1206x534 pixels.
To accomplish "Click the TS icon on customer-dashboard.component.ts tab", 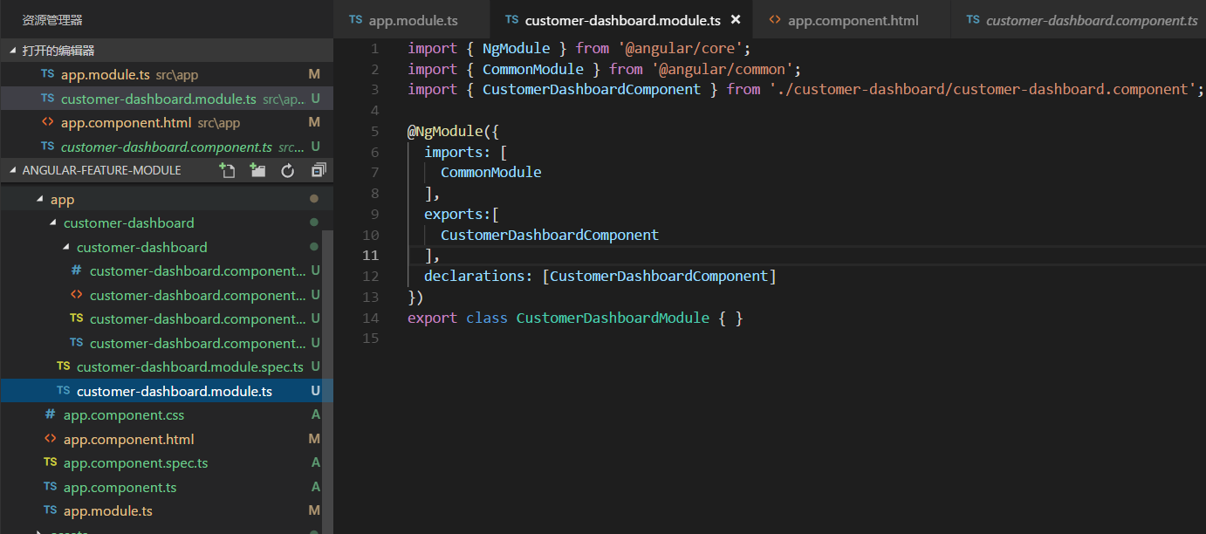I will point(972,19).
